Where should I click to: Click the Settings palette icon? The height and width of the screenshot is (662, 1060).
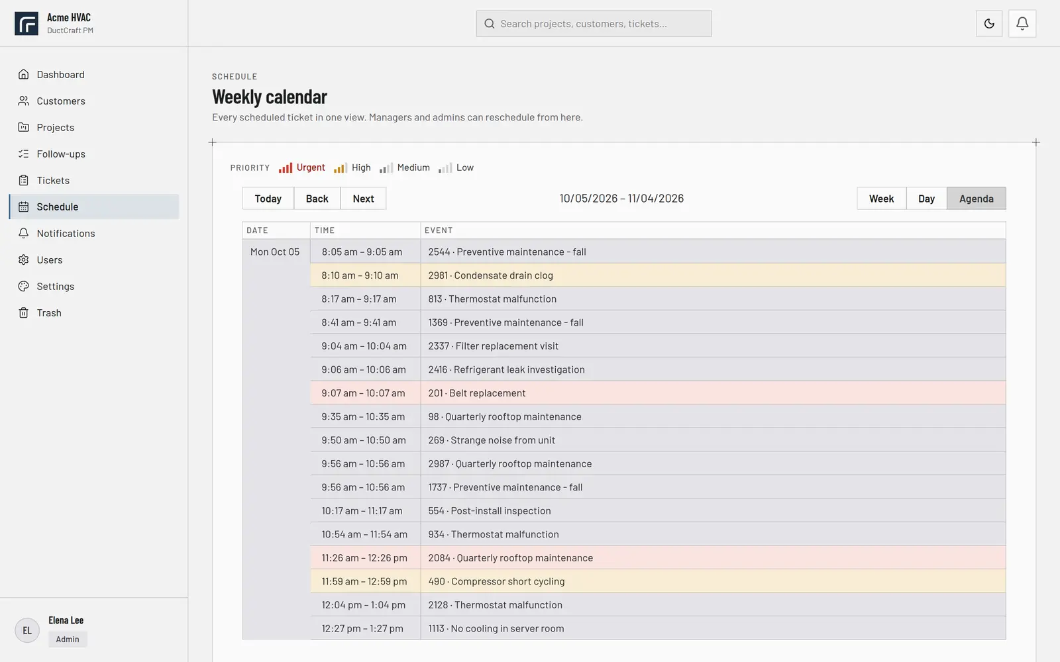coord(24,286)
